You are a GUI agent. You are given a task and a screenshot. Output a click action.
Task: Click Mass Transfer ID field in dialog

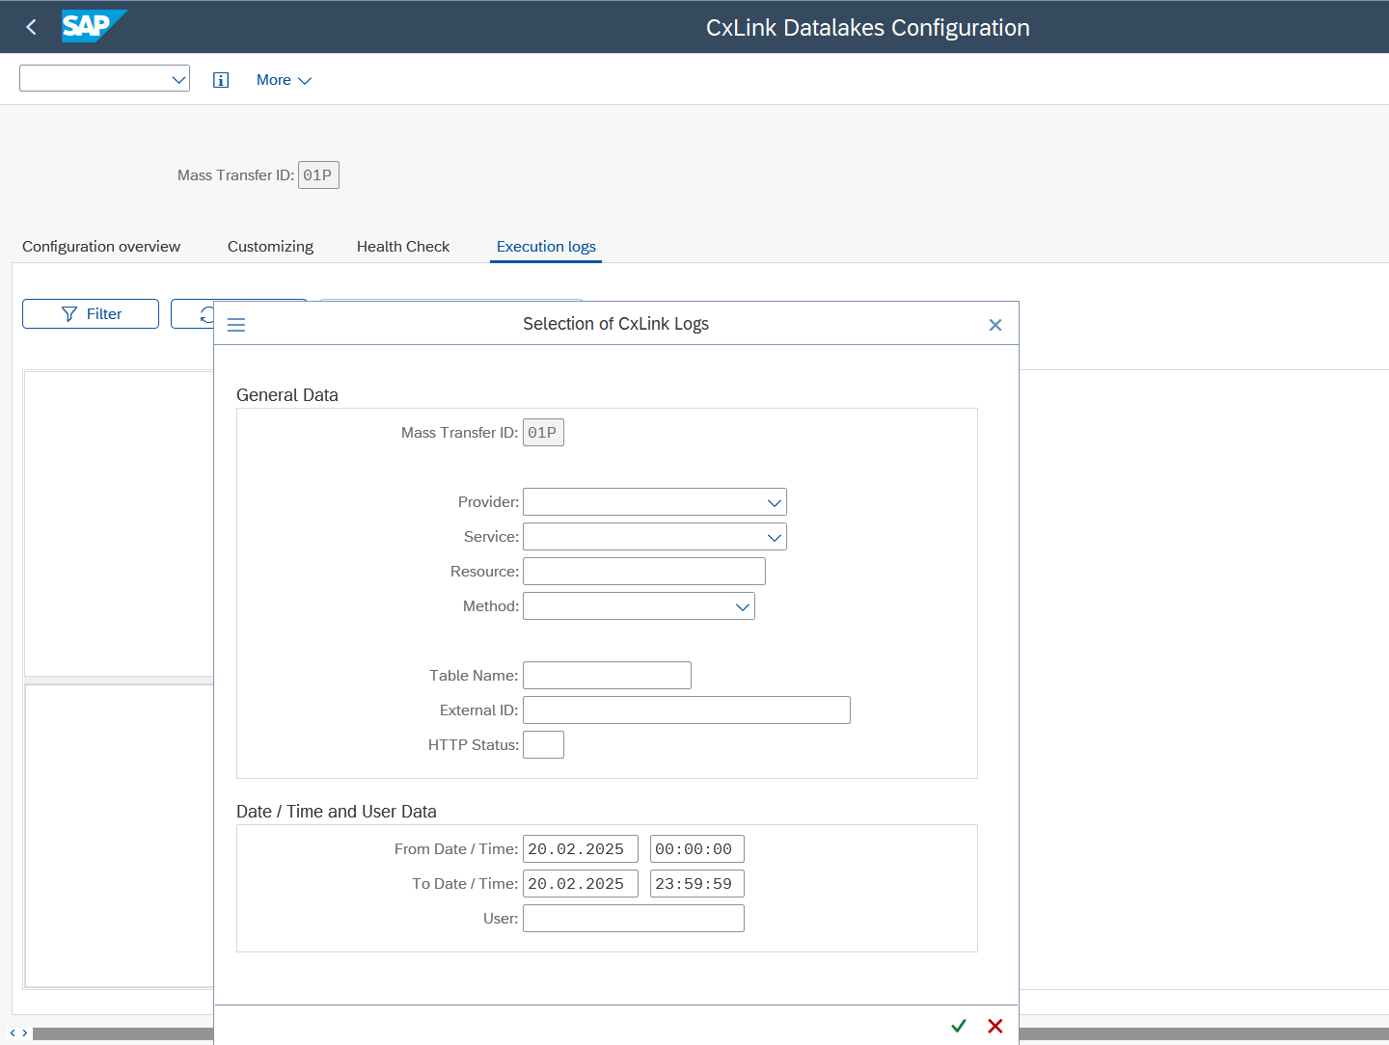click(x=543, y=433)
